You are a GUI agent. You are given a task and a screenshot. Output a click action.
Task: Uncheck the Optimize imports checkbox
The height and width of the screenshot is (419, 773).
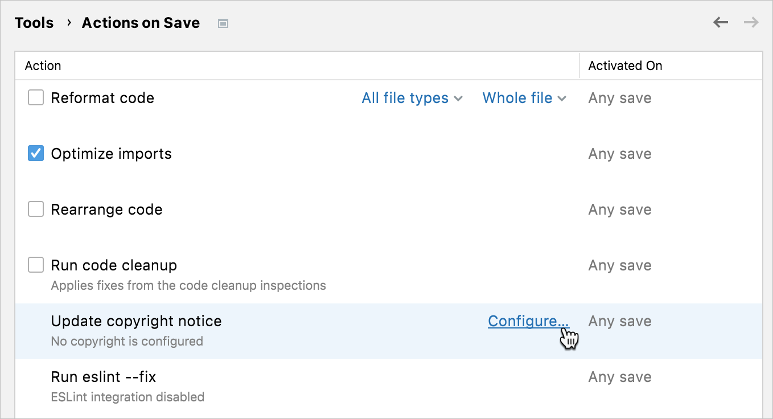click(36, 154)
